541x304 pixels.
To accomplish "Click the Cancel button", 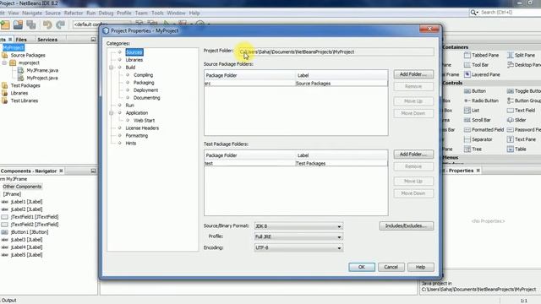I will 391,267.
